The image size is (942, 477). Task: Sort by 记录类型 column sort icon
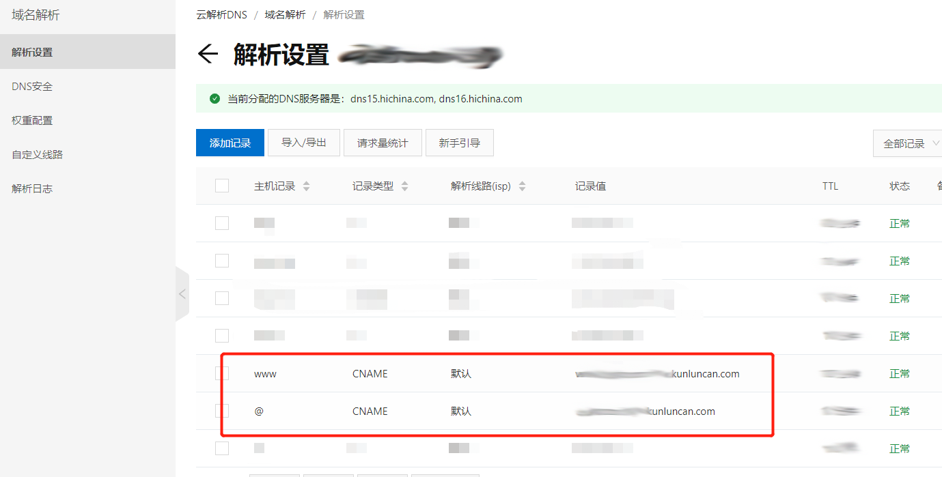coord(404,186)
